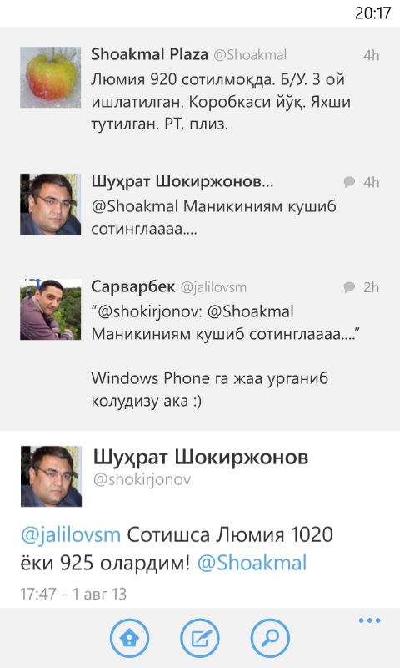
Task: Tap conversation bubble on Шуҳрат's 4h reply
Action: tap(349, 182)
